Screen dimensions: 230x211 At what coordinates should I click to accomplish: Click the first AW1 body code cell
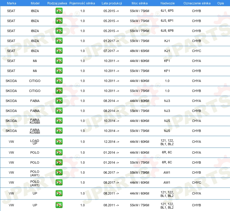tap(167, 173)
